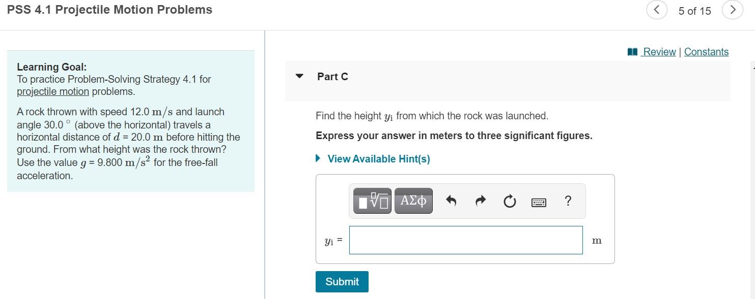Screen dimensions: 755x299
Task: Advance to the next item with the right chevron
Action: (x=733, y=10)
